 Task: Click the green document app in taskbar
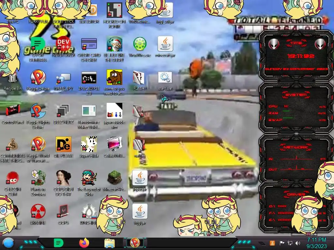click(59, 243)
